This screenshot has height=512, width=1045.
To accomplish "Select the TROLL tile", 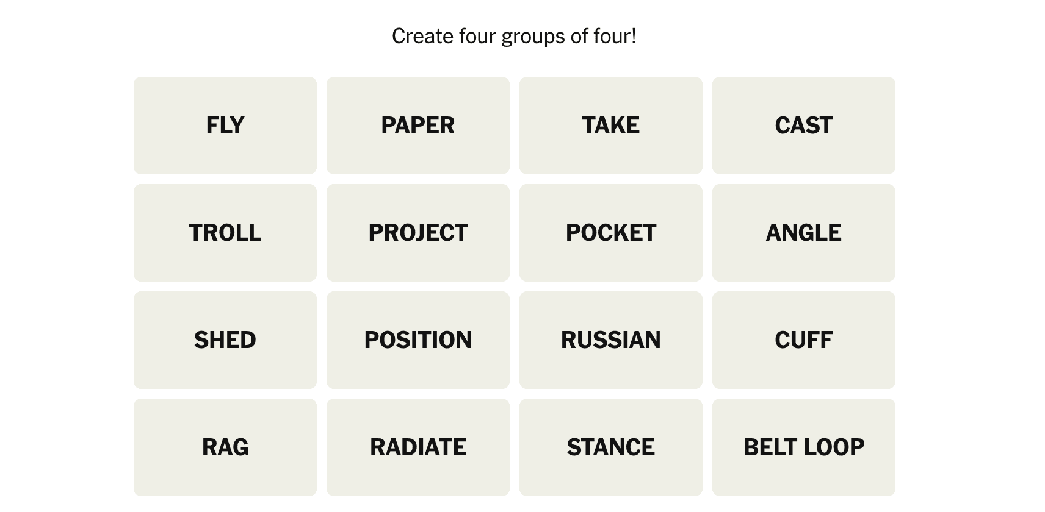I will (x=225, y=233).
